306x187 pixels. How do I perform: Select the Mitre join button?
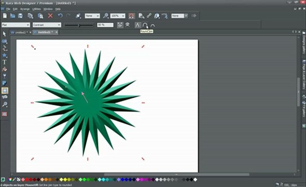point(137,25)
